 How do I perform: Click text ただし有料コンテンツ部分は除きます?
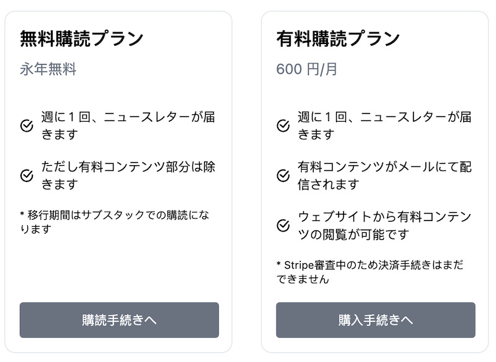click(x=128, y=176)
